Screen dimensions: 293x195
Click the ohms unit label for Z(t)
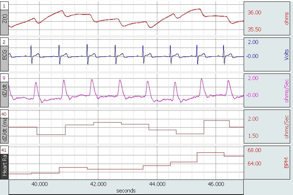(x=287, y=18)
